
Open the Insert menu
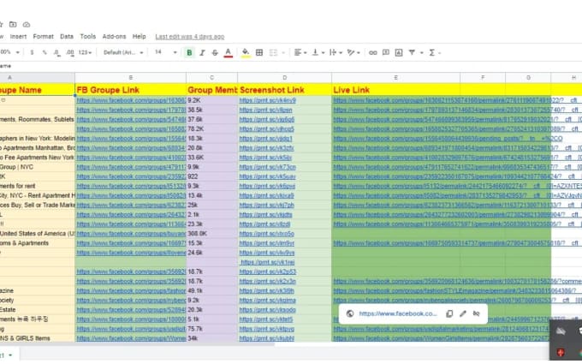pos(18,36)
